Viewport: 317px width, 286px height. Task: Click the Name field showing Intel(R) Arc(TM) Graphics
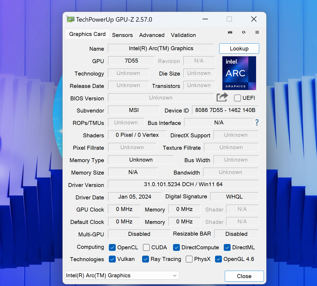[161, 48]
